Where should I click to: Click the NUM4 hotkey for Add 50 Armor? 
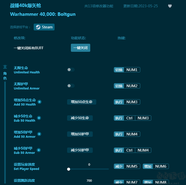point(132,134)
